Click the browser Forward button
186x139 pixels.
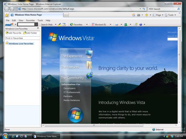pos(12,9)
